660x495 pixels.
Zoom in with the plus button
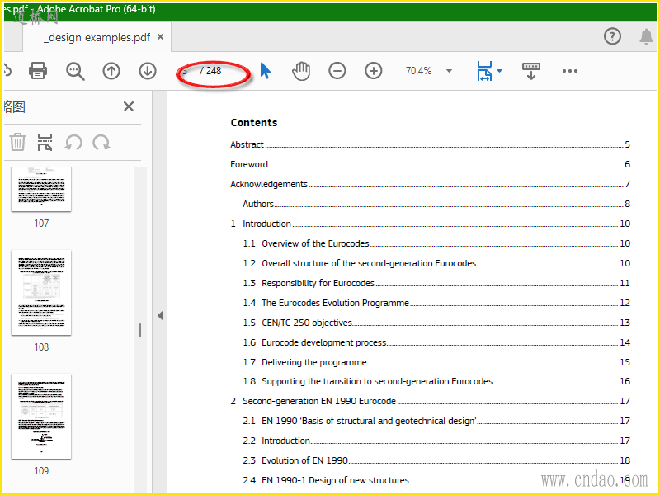pos(374,71)
